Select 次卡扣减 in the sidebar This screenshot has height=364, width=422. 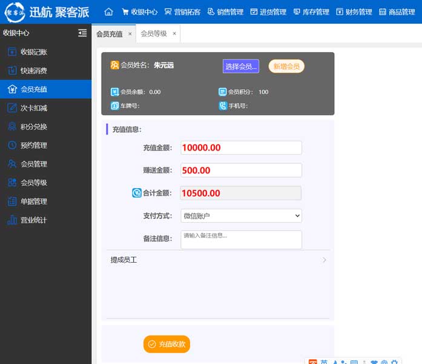pos(46,108)
